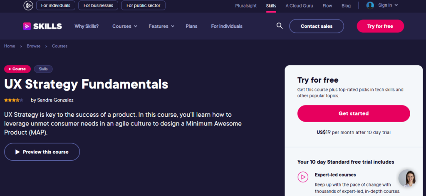Expand the Sign in dropdown
This screenshot has height=196, width=426.
pos(388,5)
